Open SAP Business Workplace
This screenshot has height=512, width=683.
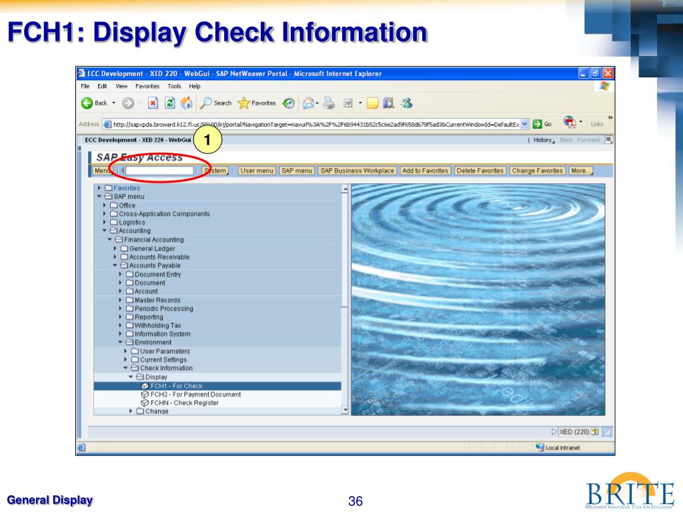coord(358,171)
